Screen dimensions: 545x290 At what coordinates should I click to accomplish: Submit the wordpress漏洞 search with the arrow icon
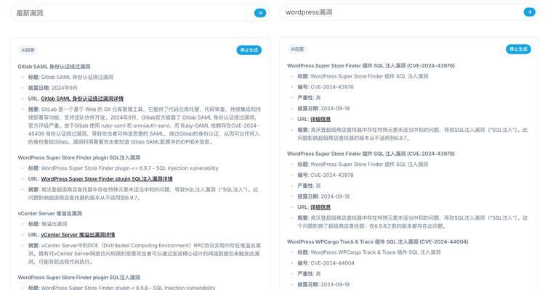(529, 12)
